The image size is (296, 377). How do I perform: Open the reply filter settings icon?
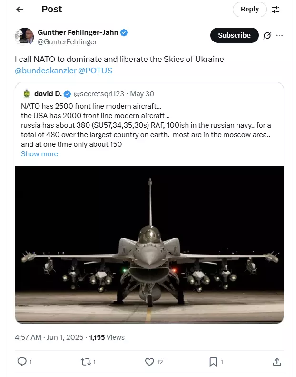pos(276,10)
